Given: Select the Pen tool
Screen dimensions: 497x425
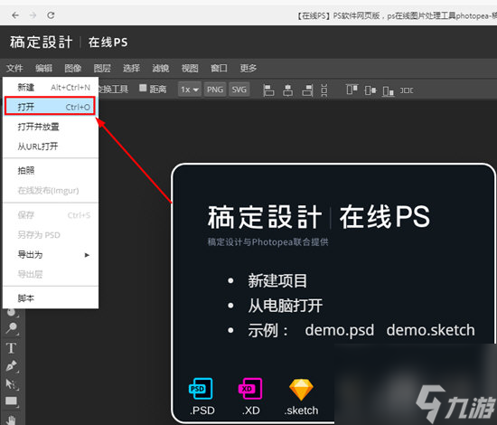Looking at the screenshot, I should 12,366.
